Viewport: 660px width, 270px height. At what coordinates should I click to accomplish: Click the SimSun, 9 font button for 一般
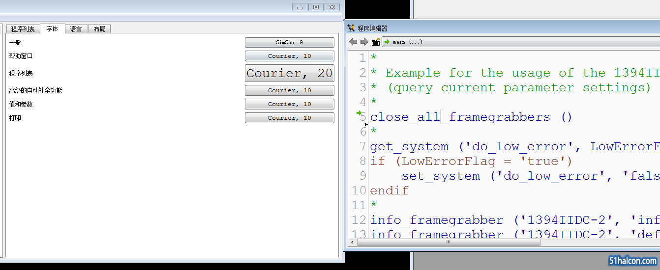[290, 43]
